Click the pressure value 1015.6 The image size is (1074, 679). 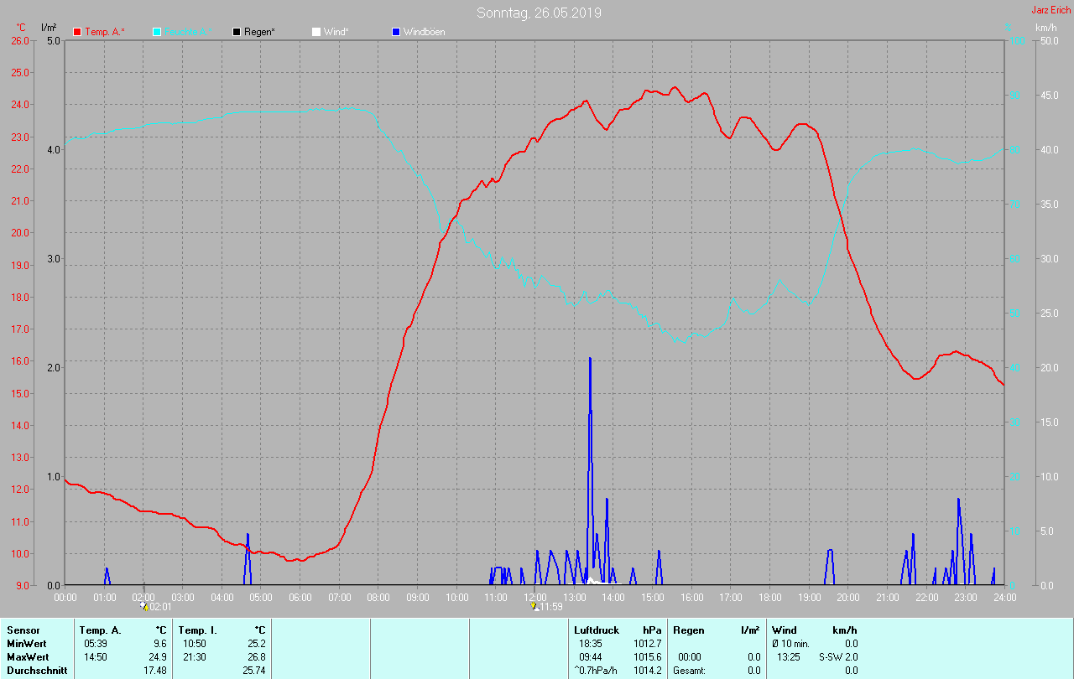(x=649, y=657)
